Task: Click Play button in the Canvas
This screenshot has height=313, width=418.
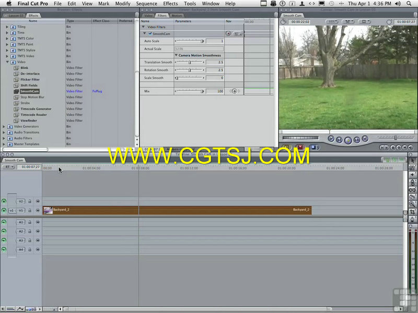Action: pyautogui.click(x=348, y=140)
